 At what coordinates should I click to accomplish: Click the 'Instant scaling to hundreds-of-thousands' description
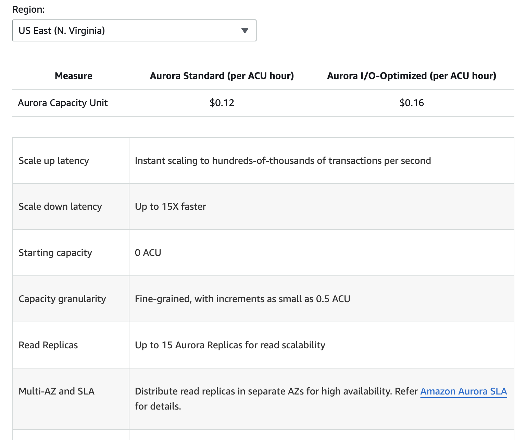point(283,160)
